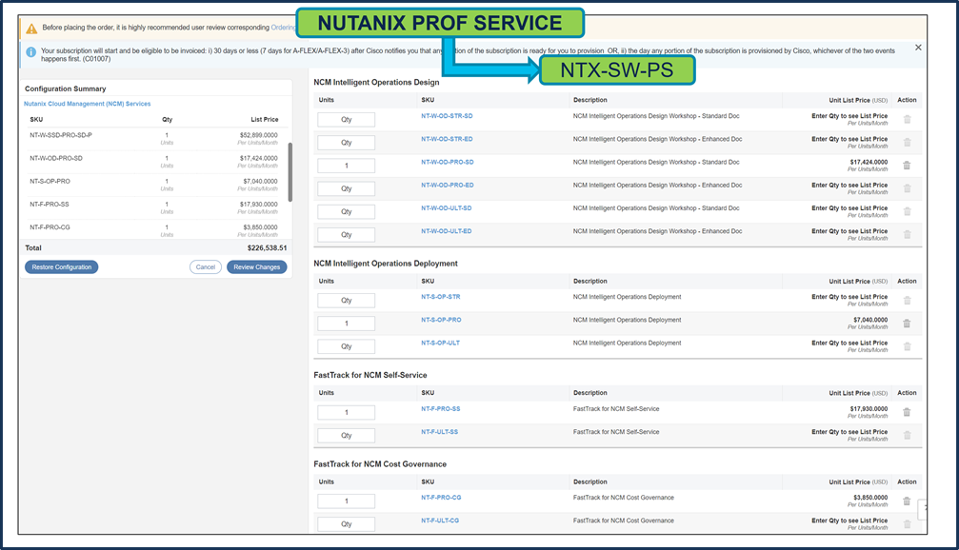Click quantity field of NT-S-OP-PRO

point(346,324)
